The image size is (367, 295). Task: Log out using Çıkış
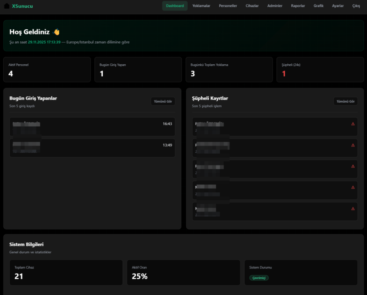tap(356, 6)
